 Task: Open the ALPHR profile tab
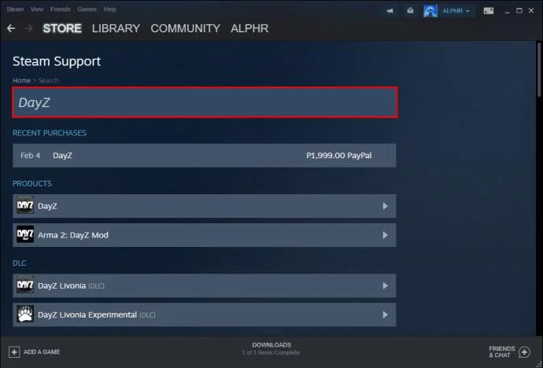pyautogui.click(x=249, y=28)
